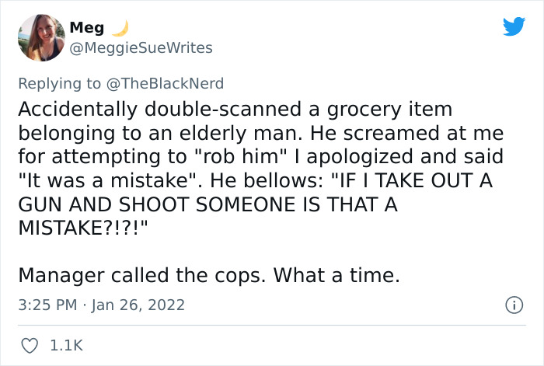Click the crescent moon emoji beside Meg
544x366 pixels.
click(x=119, y=29)
